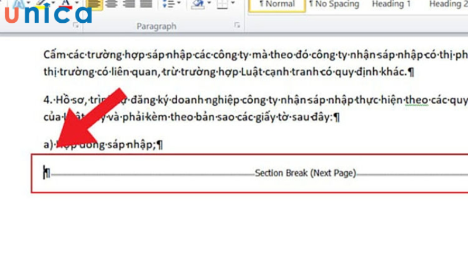Viewport: 468px width, 263px height.
Task: Apply the Normal style
Action: click(277, 5)
